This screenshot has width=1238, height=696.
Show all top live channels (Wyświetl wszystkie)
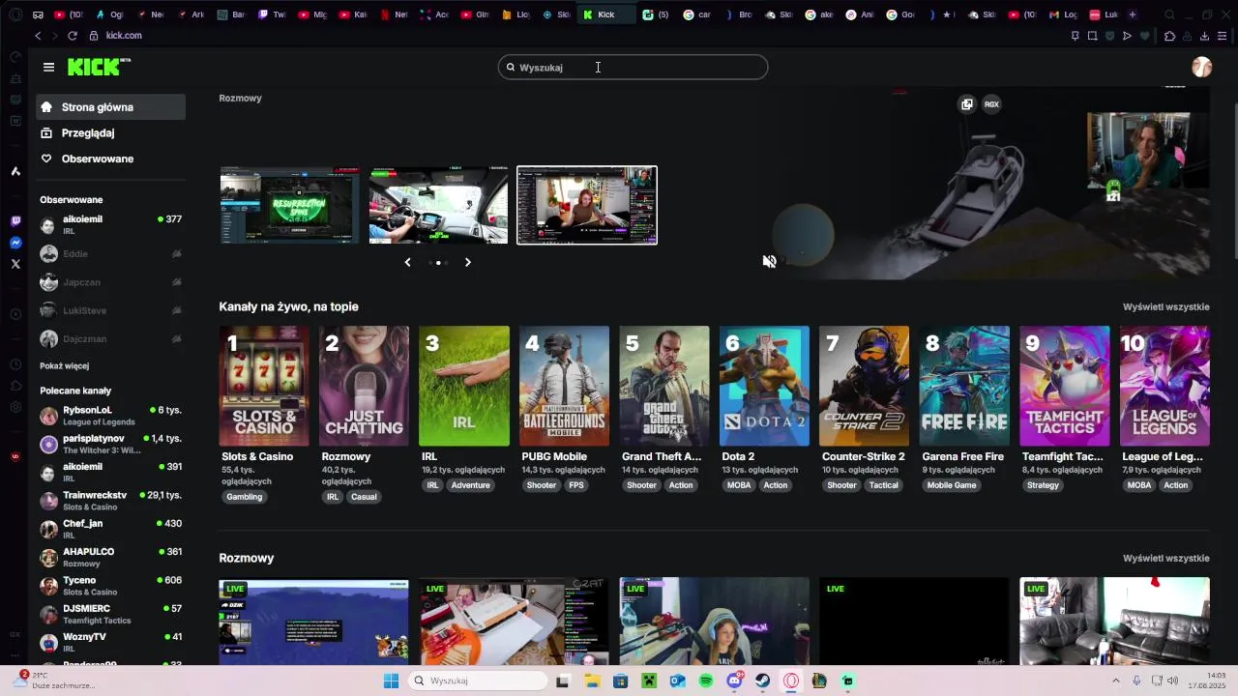(x=1165, y=306)
